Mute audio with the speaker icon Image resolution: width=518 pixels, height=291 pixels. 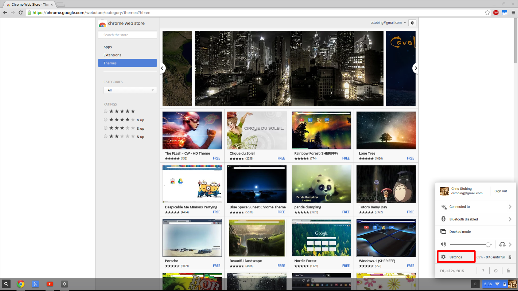coord(443,244)
